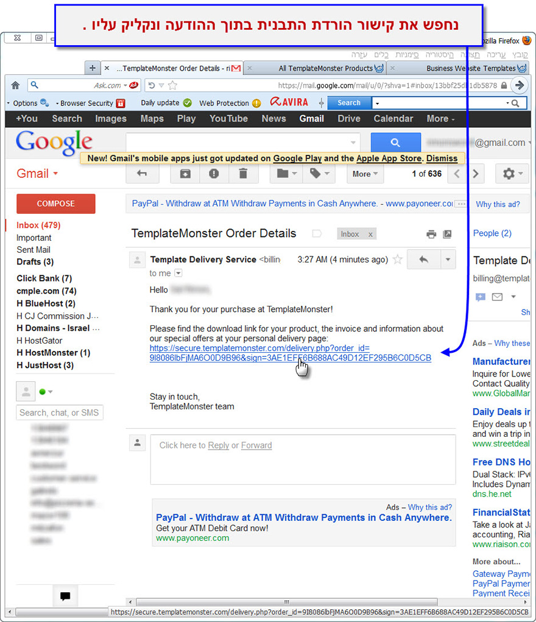Click the Search, chat, or SMS field
This screenshot has width=536, height=622.
pos(60,412)
